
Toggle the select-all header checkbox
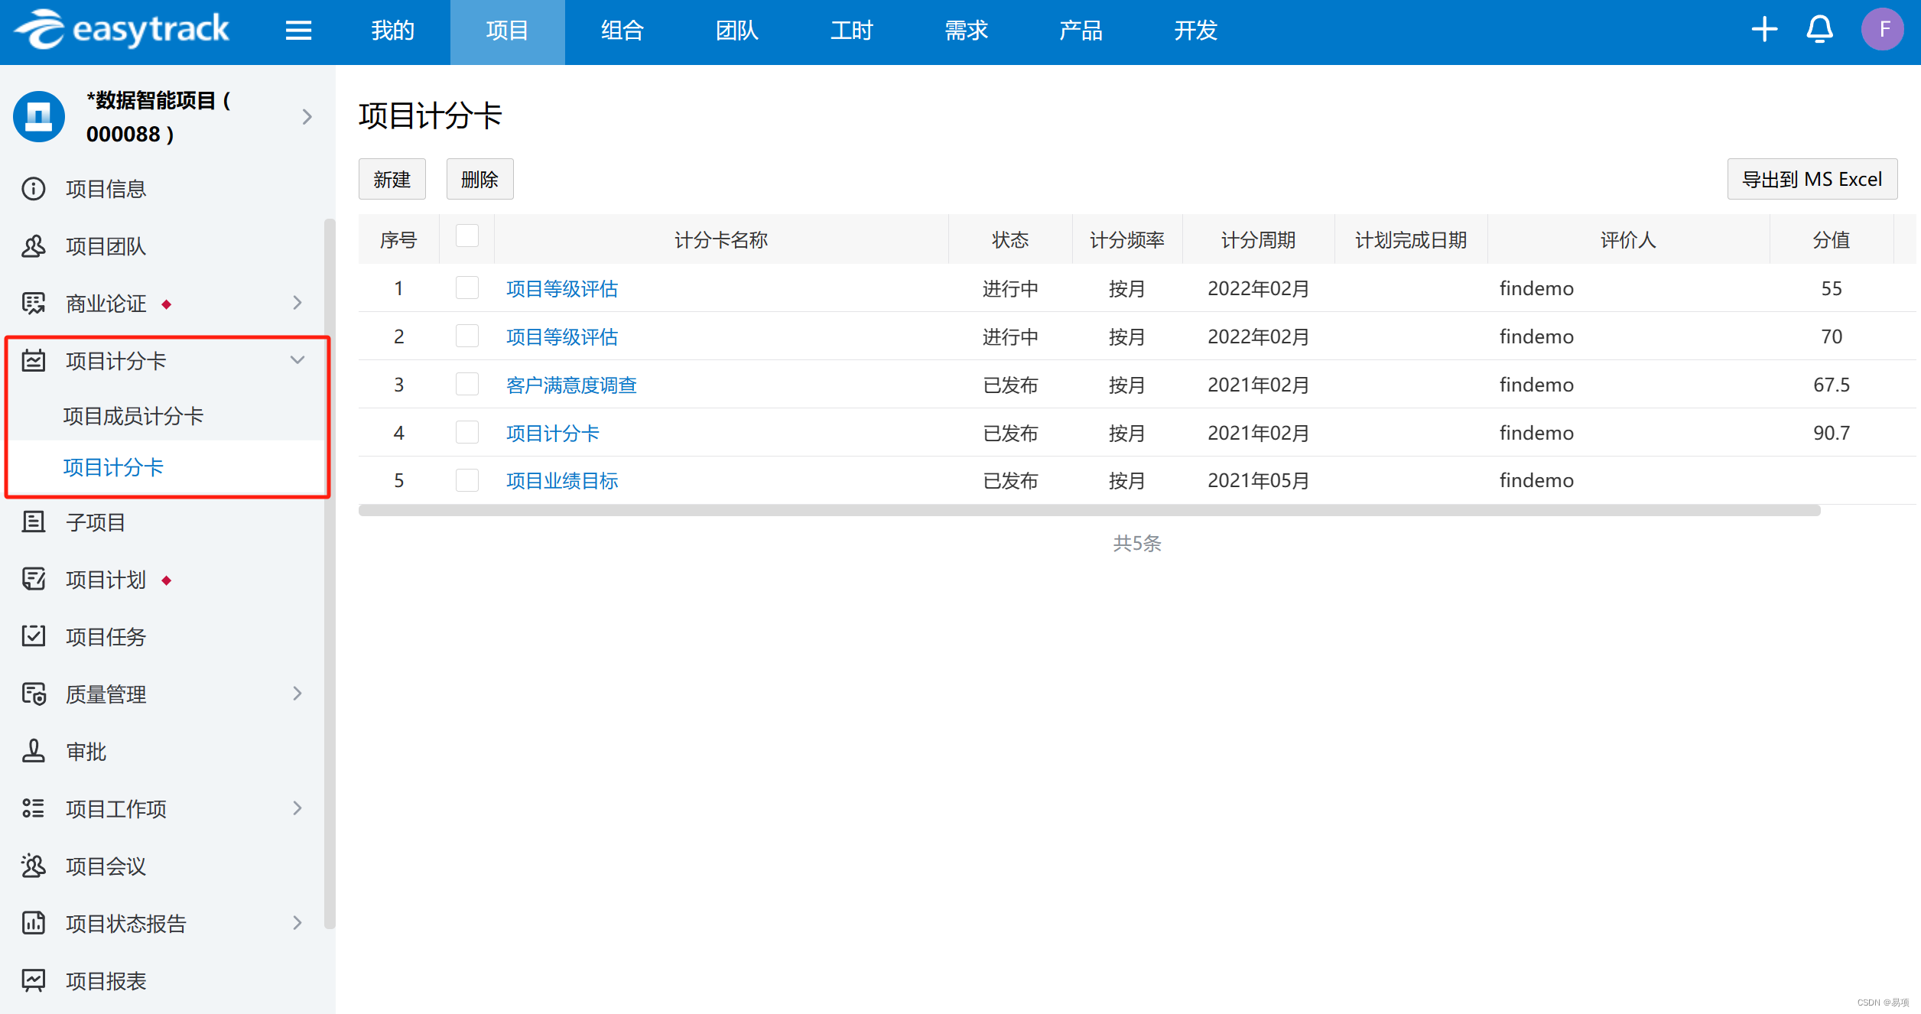[467, 236]
